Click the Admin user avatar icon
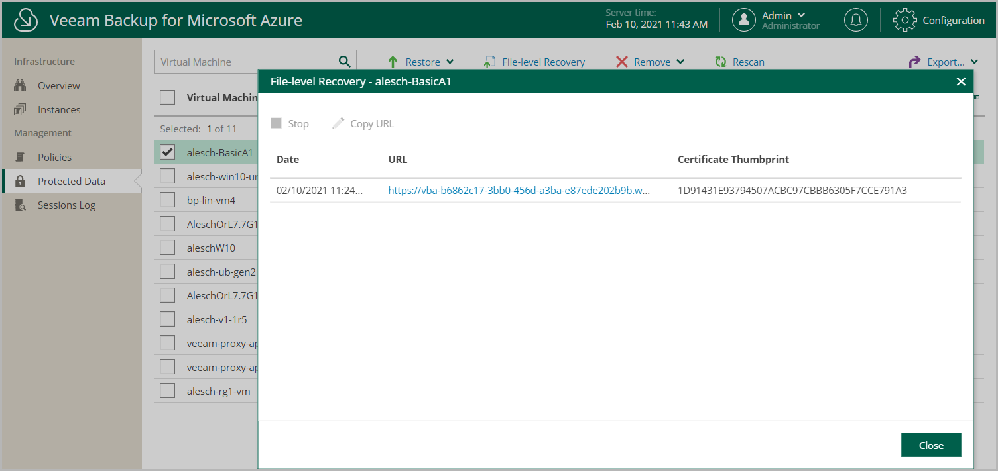This screenshot has height=471, width=998. tap(744, 20)
